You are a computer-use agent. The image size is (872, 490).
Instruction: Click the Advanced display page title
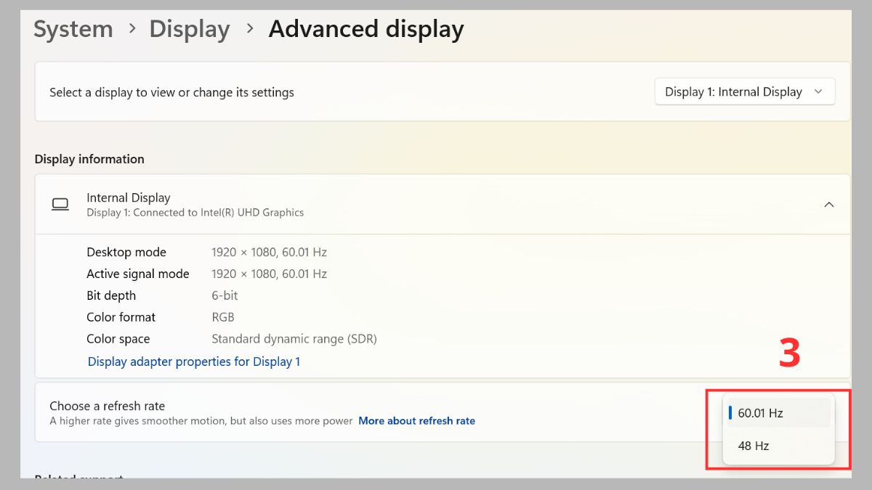click(x=366, y=29)
